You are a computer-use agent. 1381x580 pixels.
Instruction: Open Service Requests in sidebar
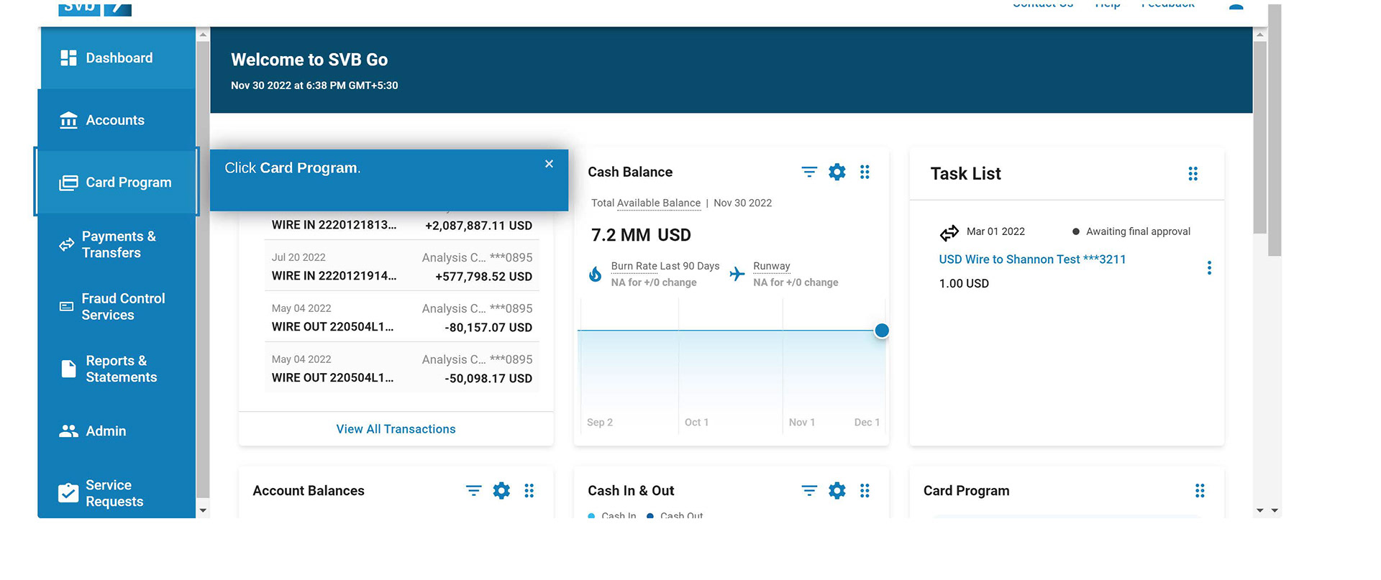117,492
